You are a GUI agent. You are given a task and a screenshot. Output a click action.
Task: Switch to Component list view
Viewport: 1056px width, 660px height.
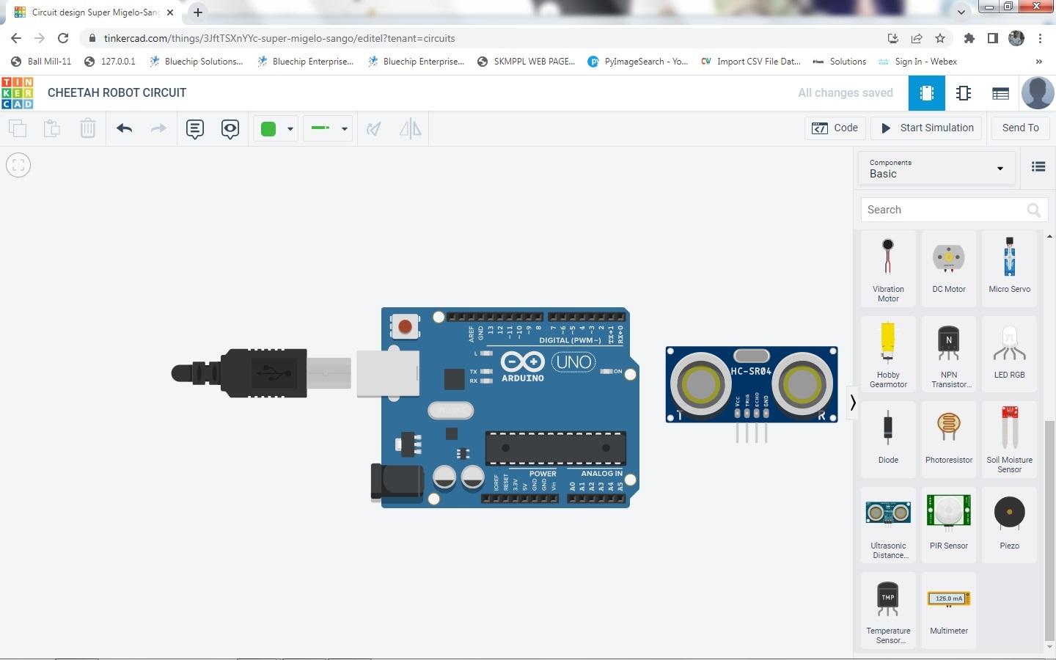(x=1000, y=93)
